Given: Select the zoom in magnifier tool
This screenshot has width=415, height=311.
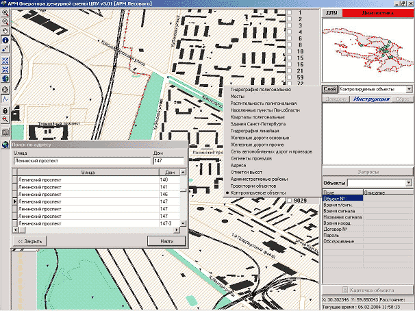Looking at the screenshot, I should (5, 13).
